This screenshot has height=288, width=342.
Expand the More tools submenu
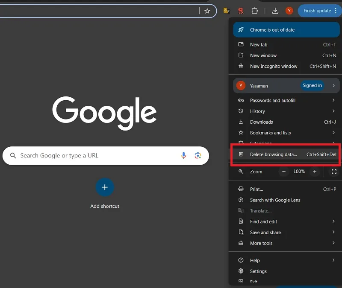(286, 243)
